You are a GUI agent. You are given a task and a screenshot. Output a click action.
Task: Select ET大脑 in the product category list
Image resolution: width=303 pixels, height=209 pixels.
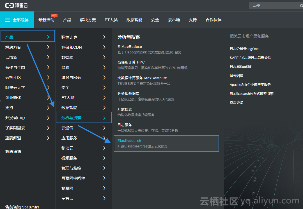pos(68,98)
